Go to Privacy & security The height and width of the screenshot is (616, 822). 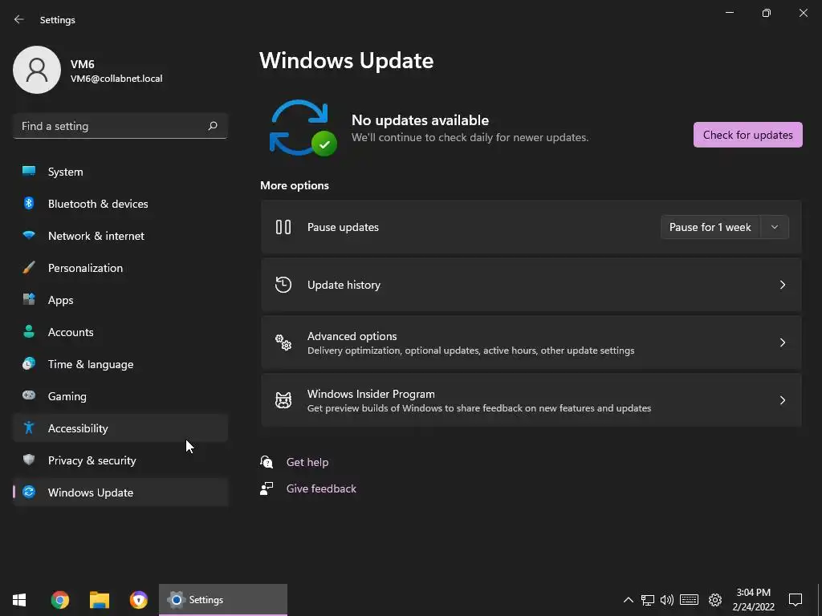[x=120, y=460]
